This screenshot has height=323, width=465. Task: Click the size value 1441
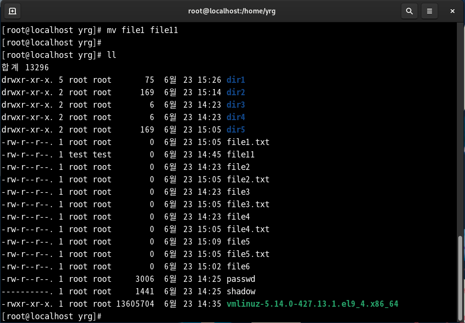(x=145, y=291)
